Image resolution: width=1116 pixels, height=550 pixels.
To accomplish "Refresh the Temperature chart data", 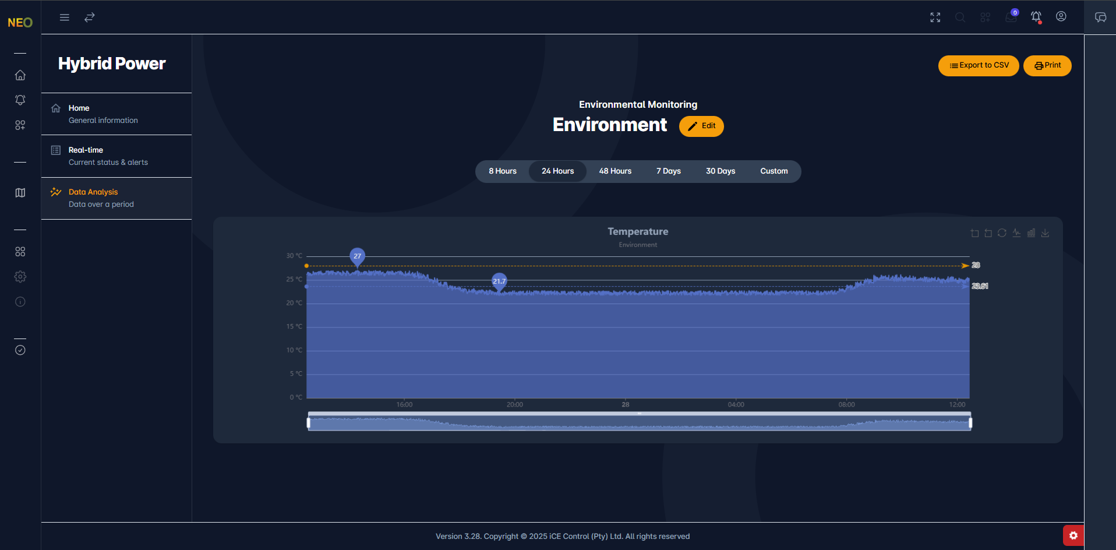I will point(1002,233).
